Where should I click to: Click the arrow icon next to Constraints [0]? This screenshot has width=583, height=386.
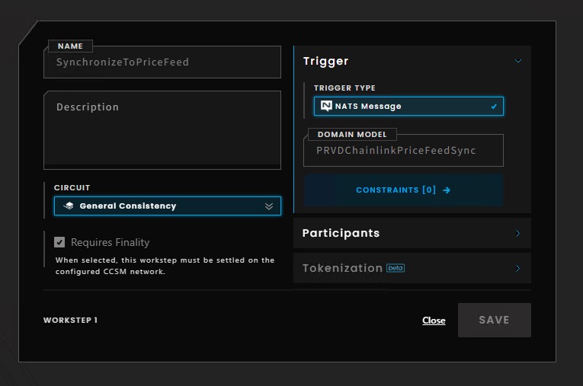(x=447, y=190)
